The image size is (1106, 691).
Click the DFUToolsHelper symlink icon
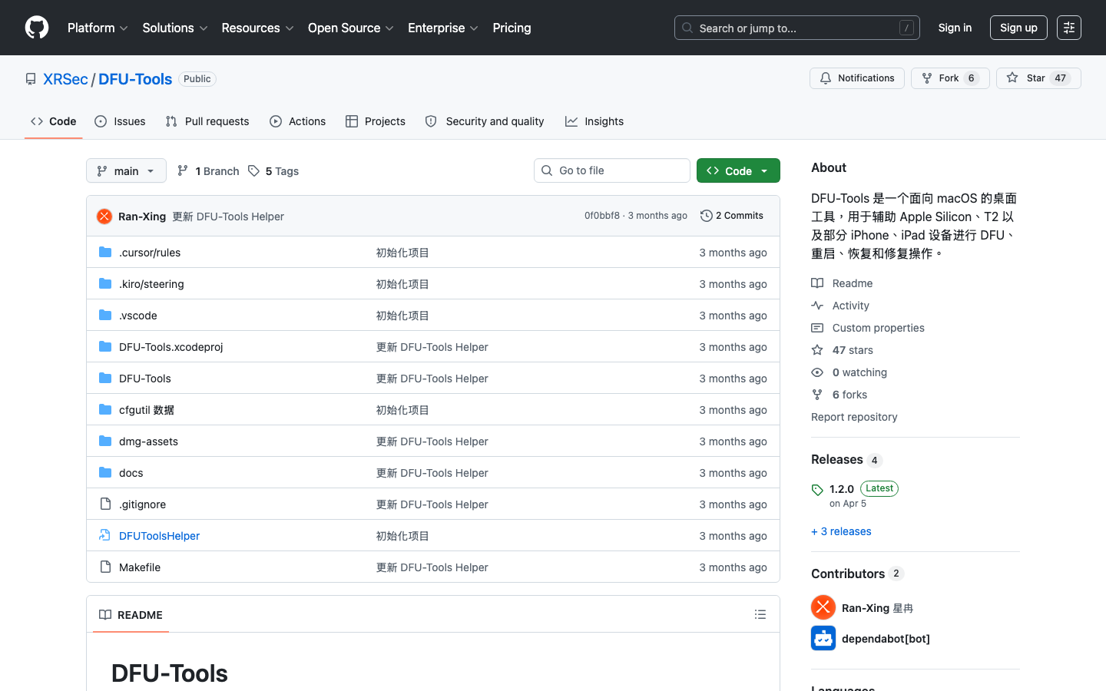pyautogui.click(x=105, y=535)
